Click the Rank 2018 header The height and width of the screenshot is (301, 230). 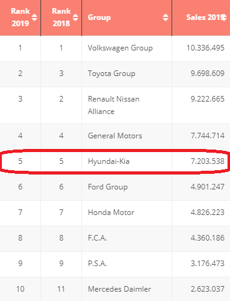(x=62, y=17)
